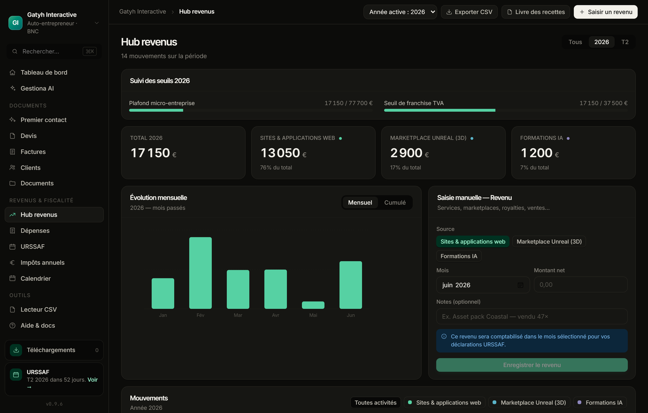Click the Hub revenus trend icon
The width and height of the screenshot is (648, 413).
pos(13,215)
